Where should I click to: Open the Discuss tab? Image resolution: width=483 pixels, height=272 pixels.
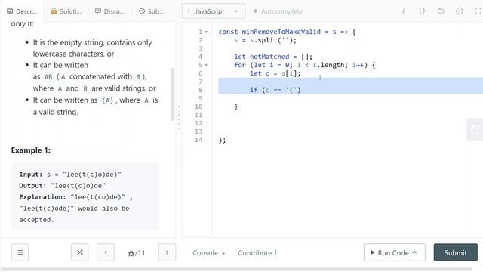pos(109,11)
